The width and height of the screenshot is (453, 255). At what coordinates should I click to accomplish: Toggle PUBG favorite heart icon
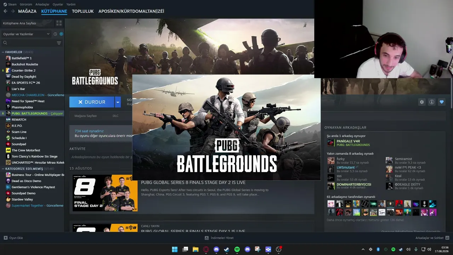442,102
